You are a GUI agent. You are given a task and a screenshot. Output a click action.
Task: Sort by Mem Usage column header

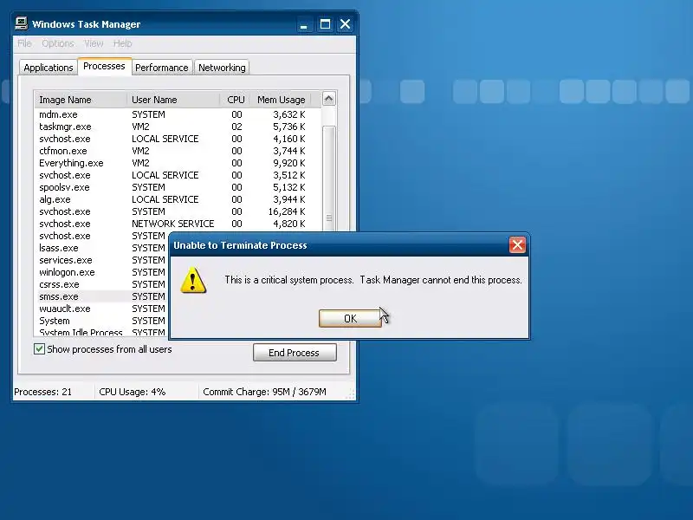[281, 100]
